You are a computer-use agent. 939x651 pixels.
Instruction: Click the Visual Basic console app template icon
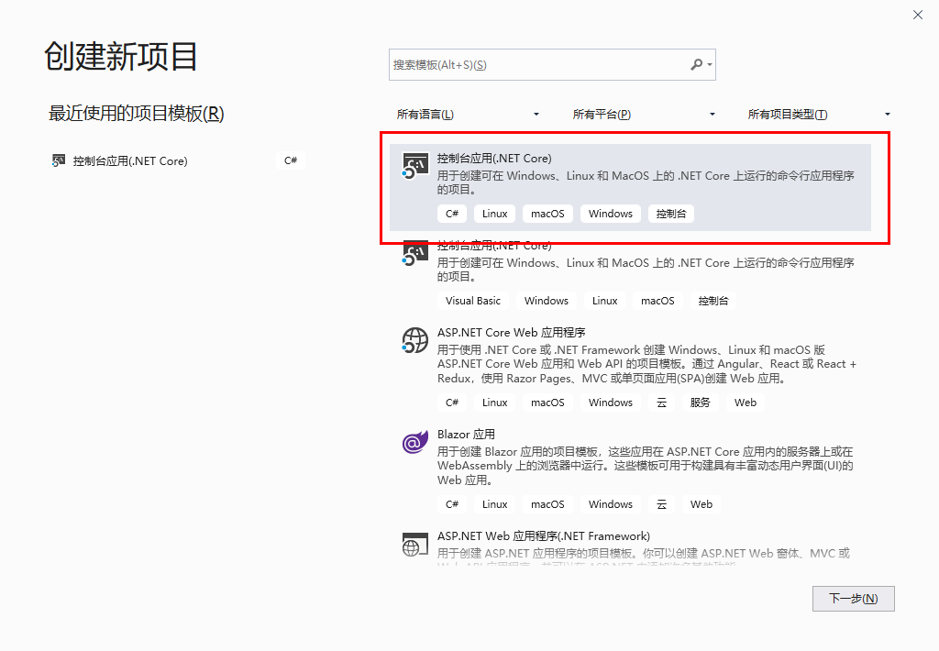point(415,253)
